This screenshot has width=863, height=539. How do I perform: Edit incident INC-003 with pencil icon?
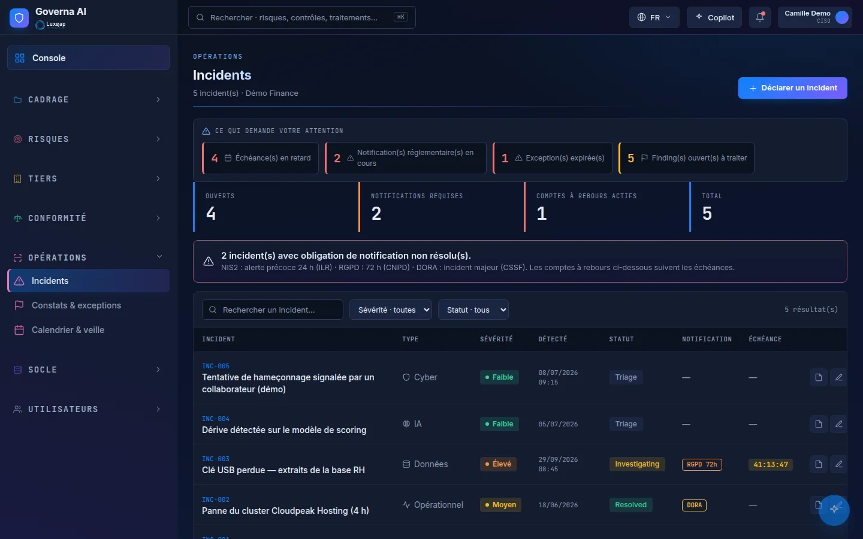pyautogui.click(x=839, y=464)
